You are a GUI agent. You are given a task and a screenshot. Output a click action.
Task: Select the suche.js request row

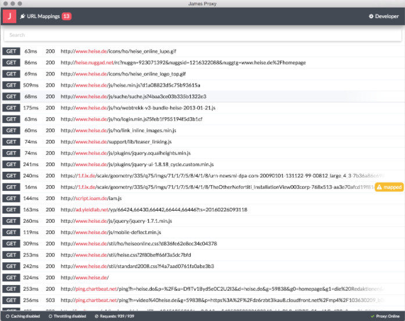tap(202, 96)
